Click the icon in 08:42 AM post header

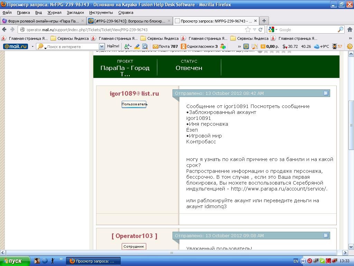click(x=326, y=93)
